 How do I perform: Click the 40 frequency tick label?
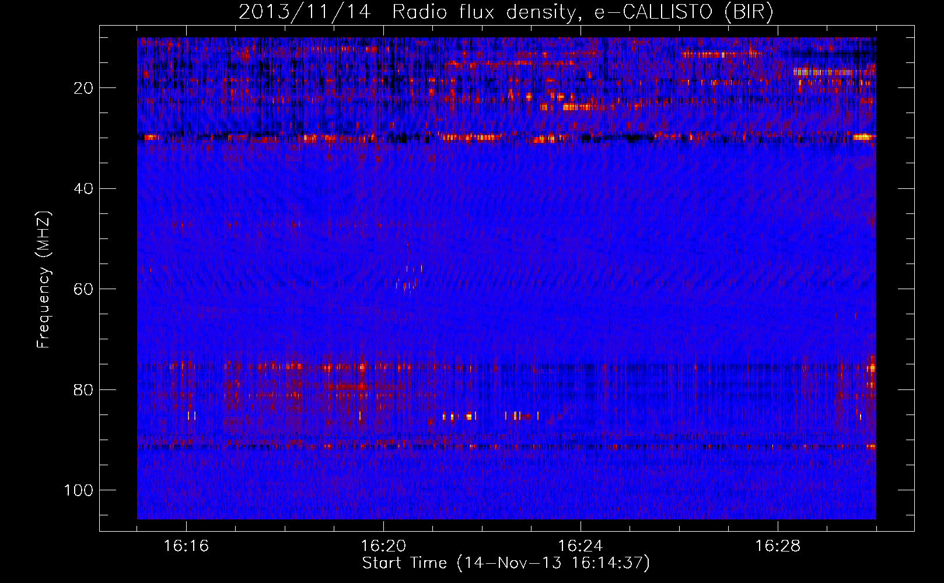83,188
